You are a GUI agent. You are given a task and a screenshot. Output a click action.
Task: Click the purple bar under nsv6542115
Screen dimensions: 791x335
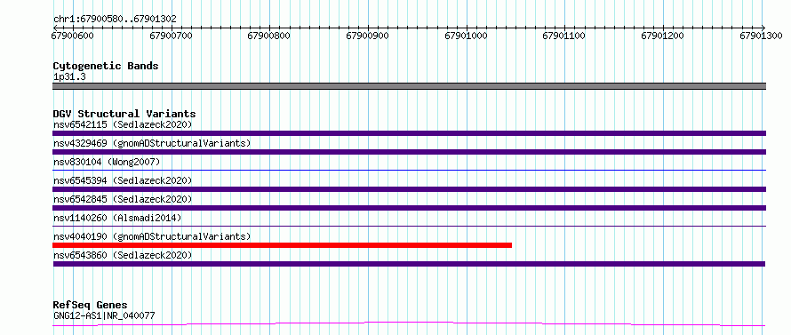pos(409,133)
